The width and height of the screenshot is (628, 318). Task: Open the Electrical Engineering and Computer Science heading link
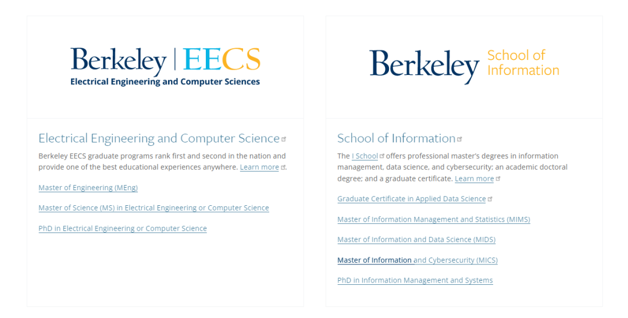click(159, 138)
